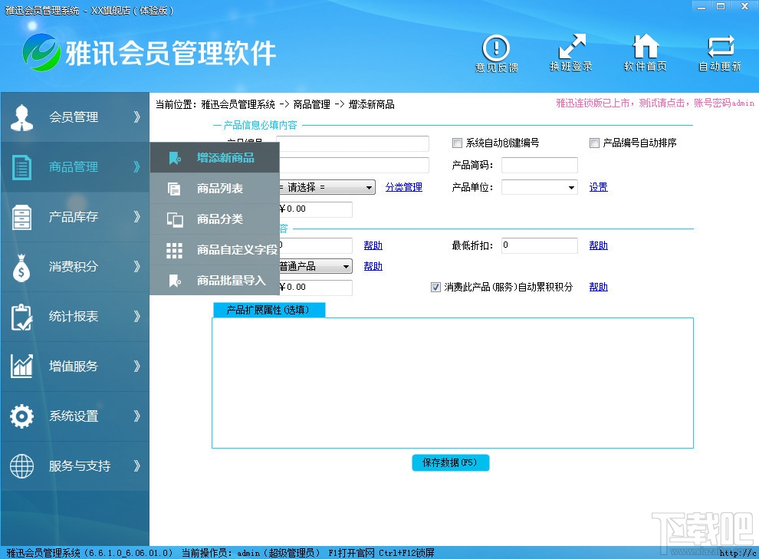Open the 意见反馈 feedback icon
The image size is (759, 559).
(x=496, y=52)
